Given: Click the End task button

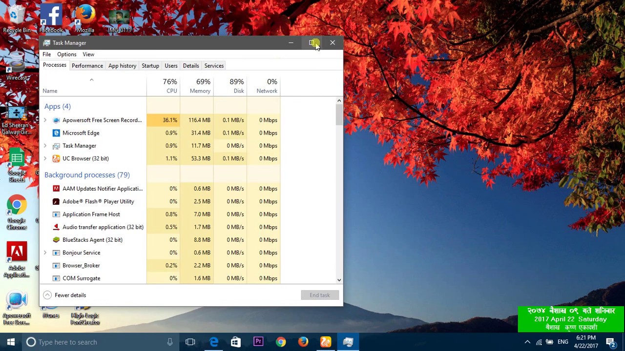Looking at the screenshot, I should pos(320,295).
